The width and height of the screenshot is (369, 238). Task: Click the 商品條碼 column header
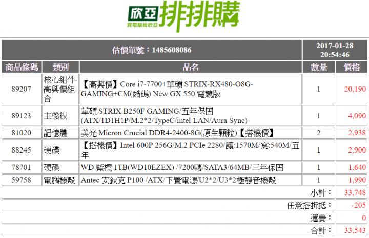[x=22, y=67]
